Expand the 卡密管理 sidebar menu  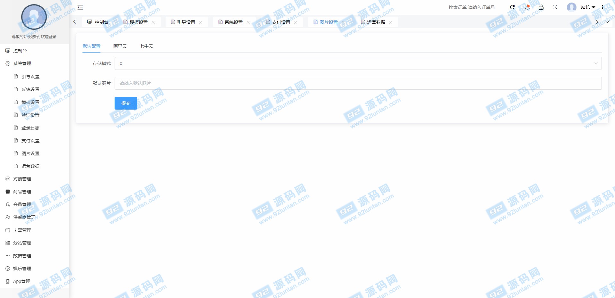point(35,230)
